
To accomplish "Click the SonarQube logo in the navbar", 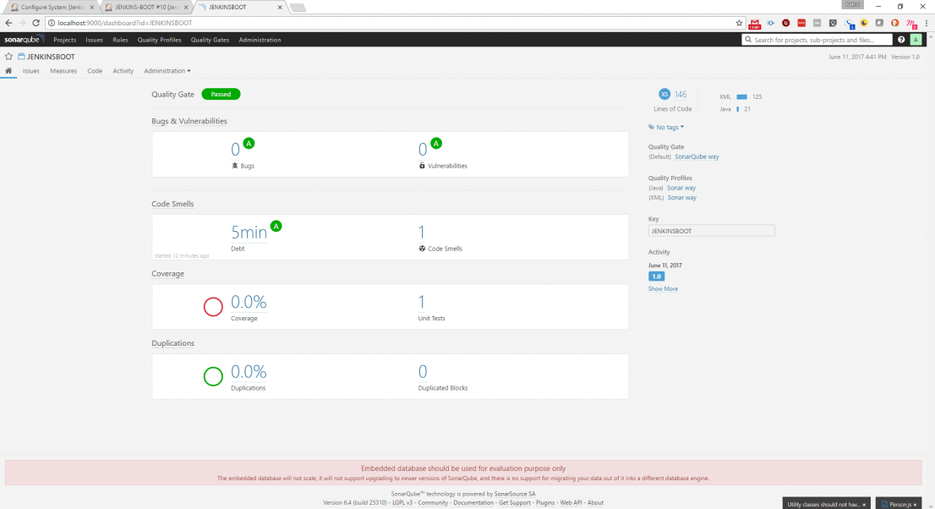I will coord(25,40).
